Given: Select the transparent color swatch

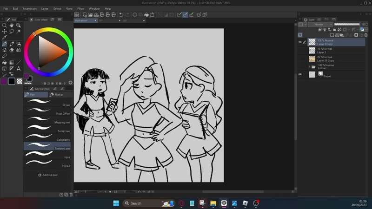Looking at the screenshot, I should (20, 81).
